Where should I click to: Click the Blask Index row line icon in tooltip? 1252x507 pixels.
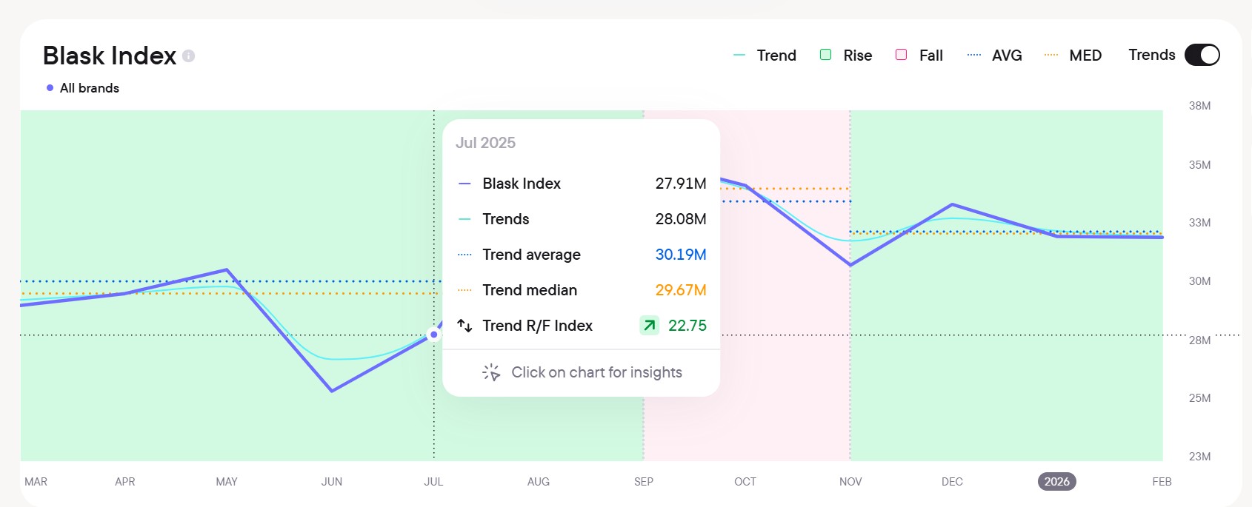(464, 184)
